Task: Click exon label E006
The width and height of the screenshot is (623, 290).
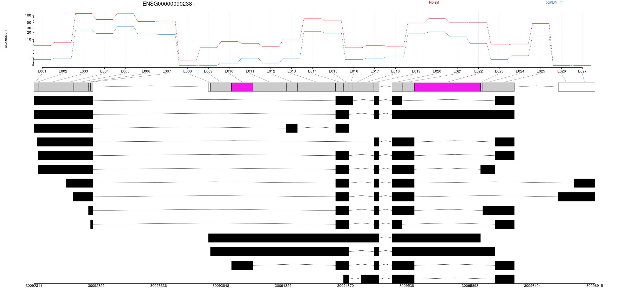Action: [146, 71]
